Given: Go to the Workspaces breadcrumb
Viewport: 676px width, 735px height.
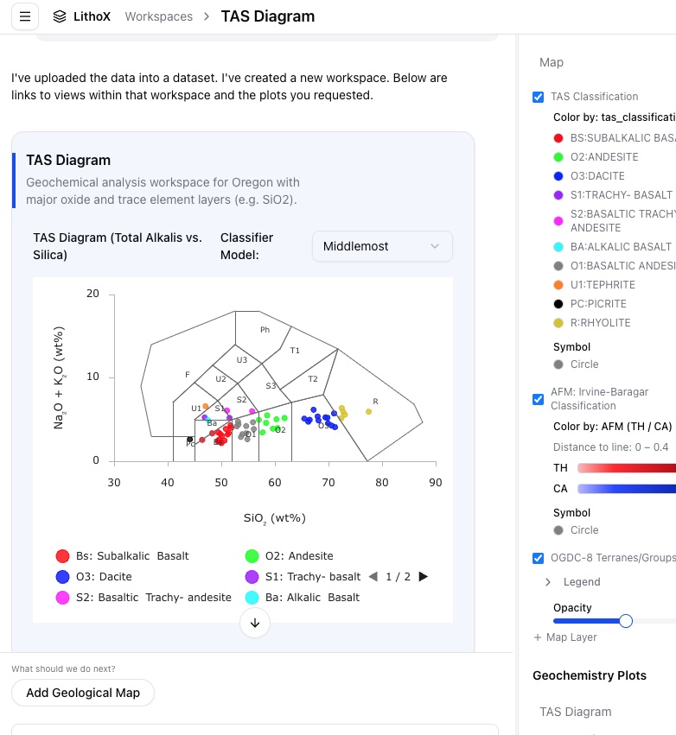Looking at the screenshot, I should pos(158,16).
